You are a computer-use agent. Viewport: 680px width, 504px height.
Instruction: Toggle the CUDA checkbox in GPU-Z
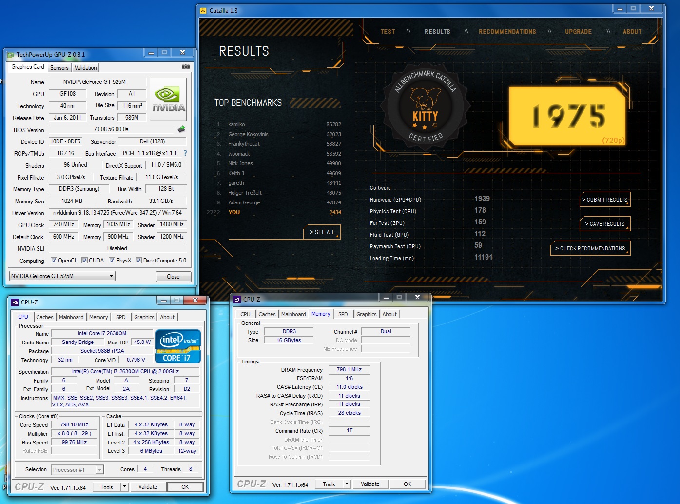[84, 261]
